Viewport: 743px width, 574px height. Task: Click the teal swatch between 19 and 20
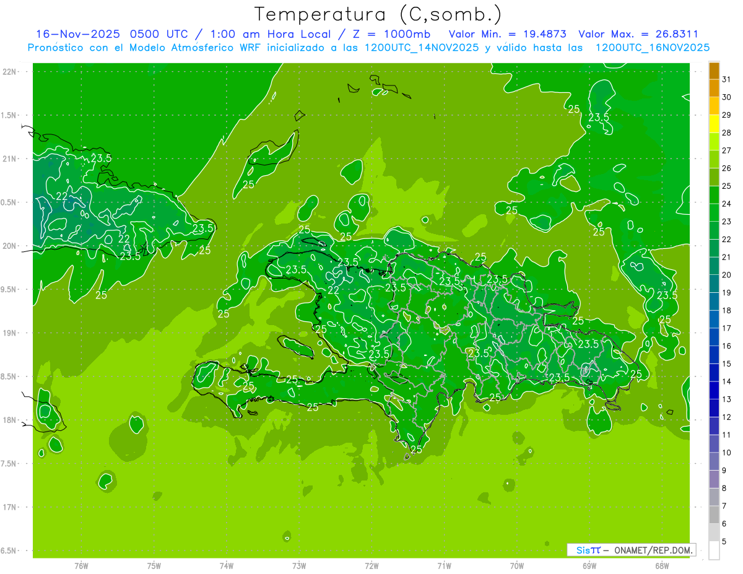tap(714, 284)
